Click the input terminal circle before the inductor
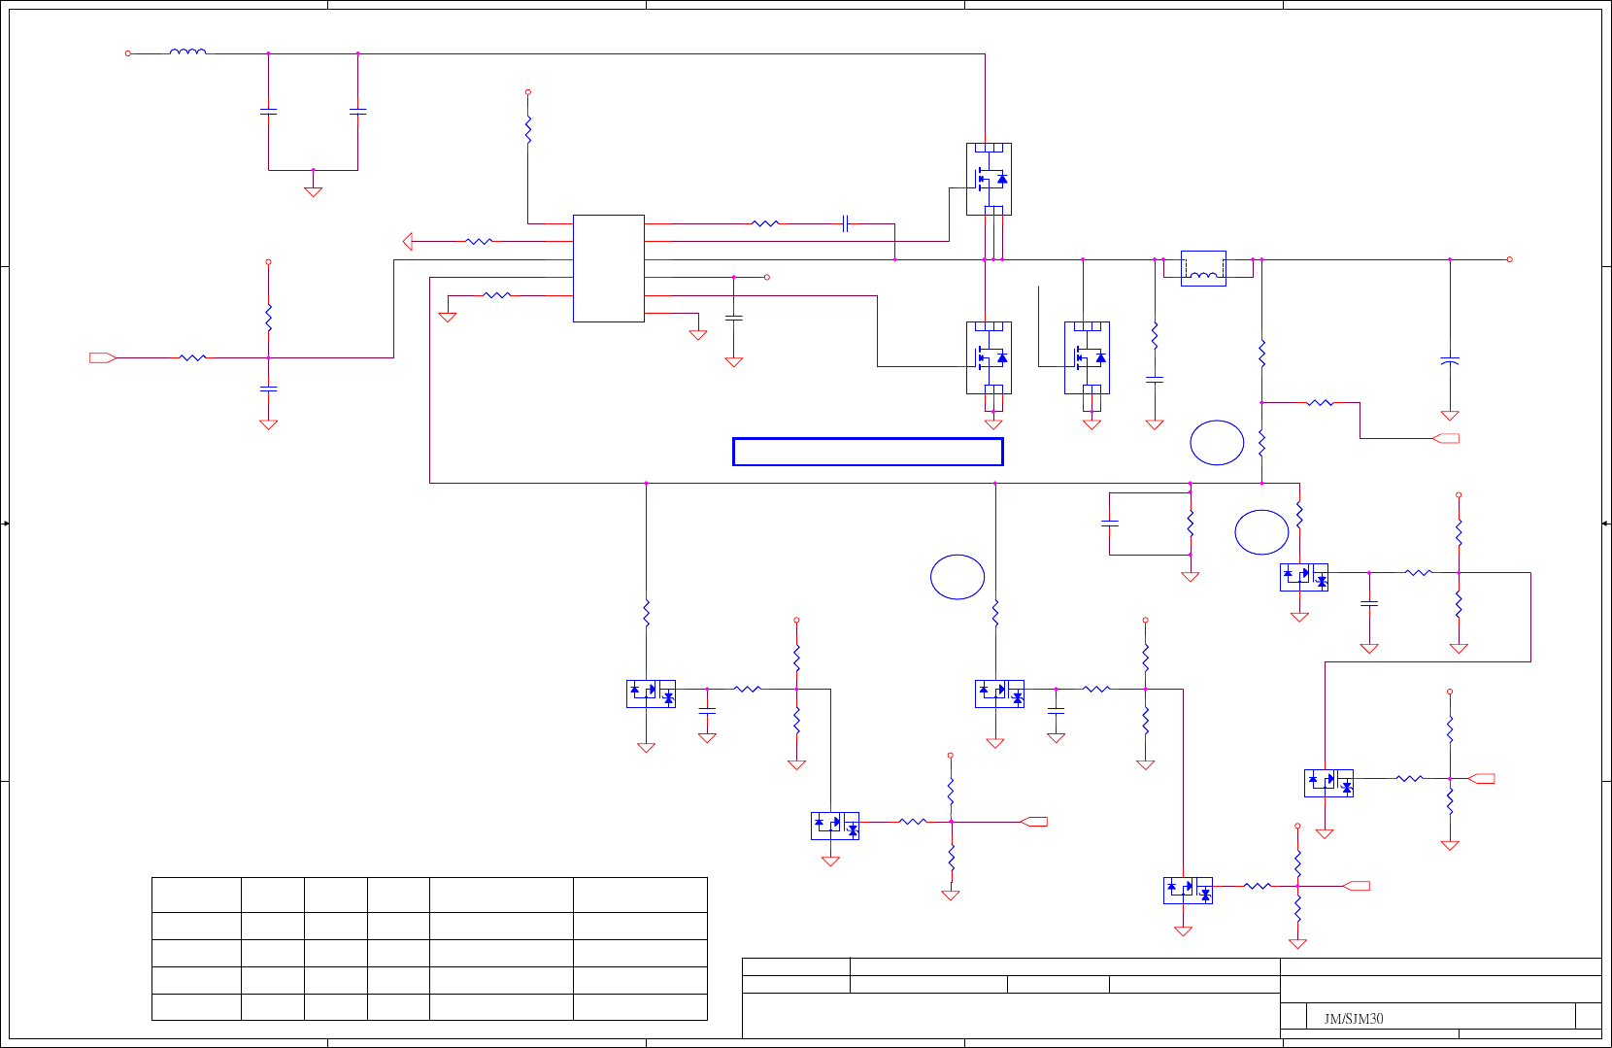The image size is (1612, 1048). coord(127,53)
